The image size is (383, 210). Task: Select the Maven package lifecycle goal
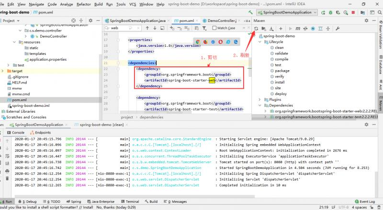tap(282, 71)
